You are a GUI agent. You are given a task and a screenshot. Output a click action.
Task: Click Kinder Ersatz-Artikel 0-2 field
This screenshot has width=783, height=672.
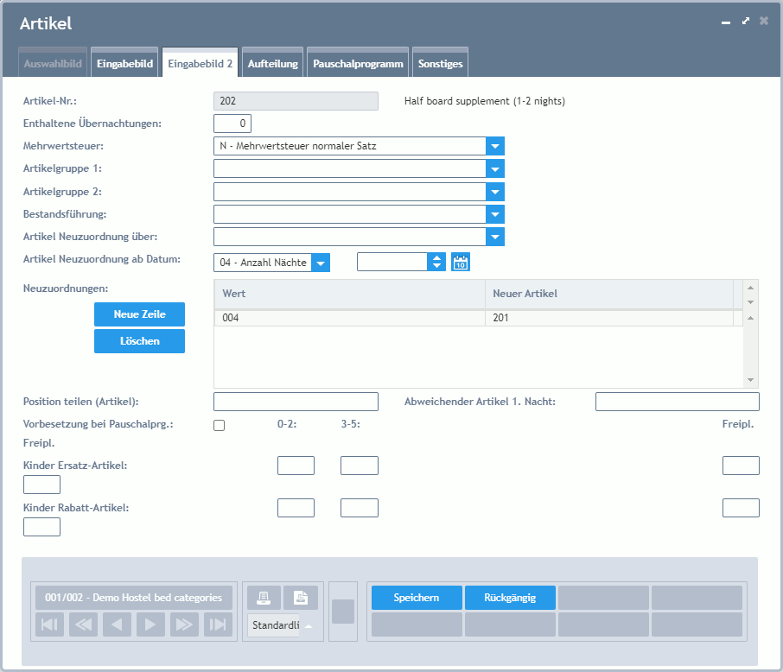click(x=296, y=466)
